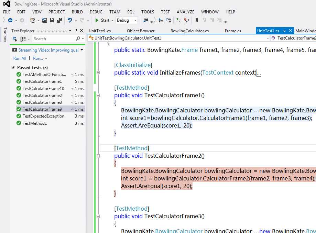Click the Open File toolbar icon
The image size is (316, 233).
point(44,20)
